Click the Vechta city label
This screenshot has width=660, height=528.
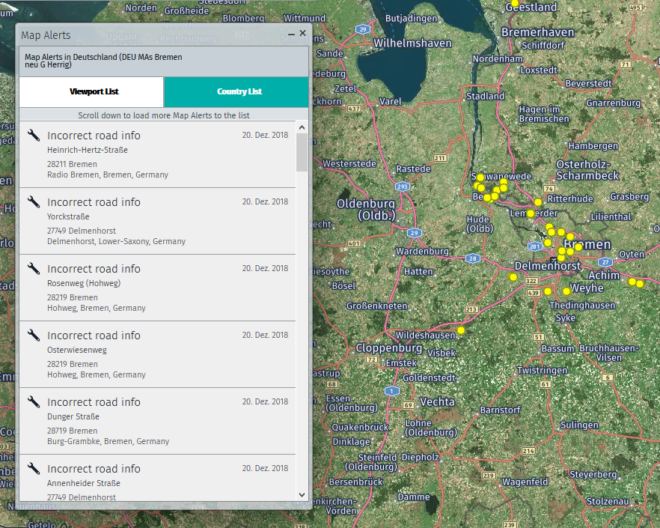(x=437, y=402)
